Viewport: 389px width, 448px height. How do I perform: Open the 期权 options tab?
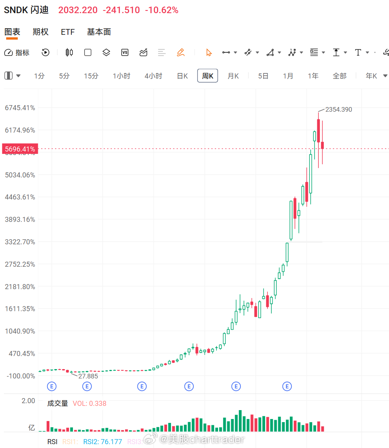41,32
